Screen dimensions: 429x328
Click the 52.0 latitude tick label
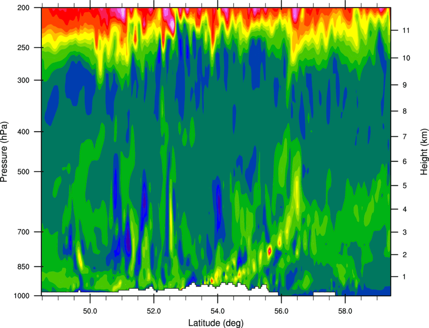click(x=154, y=311)
